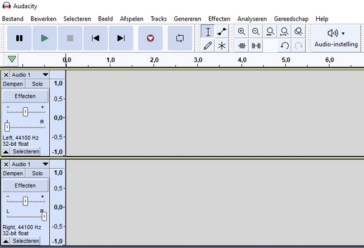Click the Silence audio selection icon

pos(256,45)
